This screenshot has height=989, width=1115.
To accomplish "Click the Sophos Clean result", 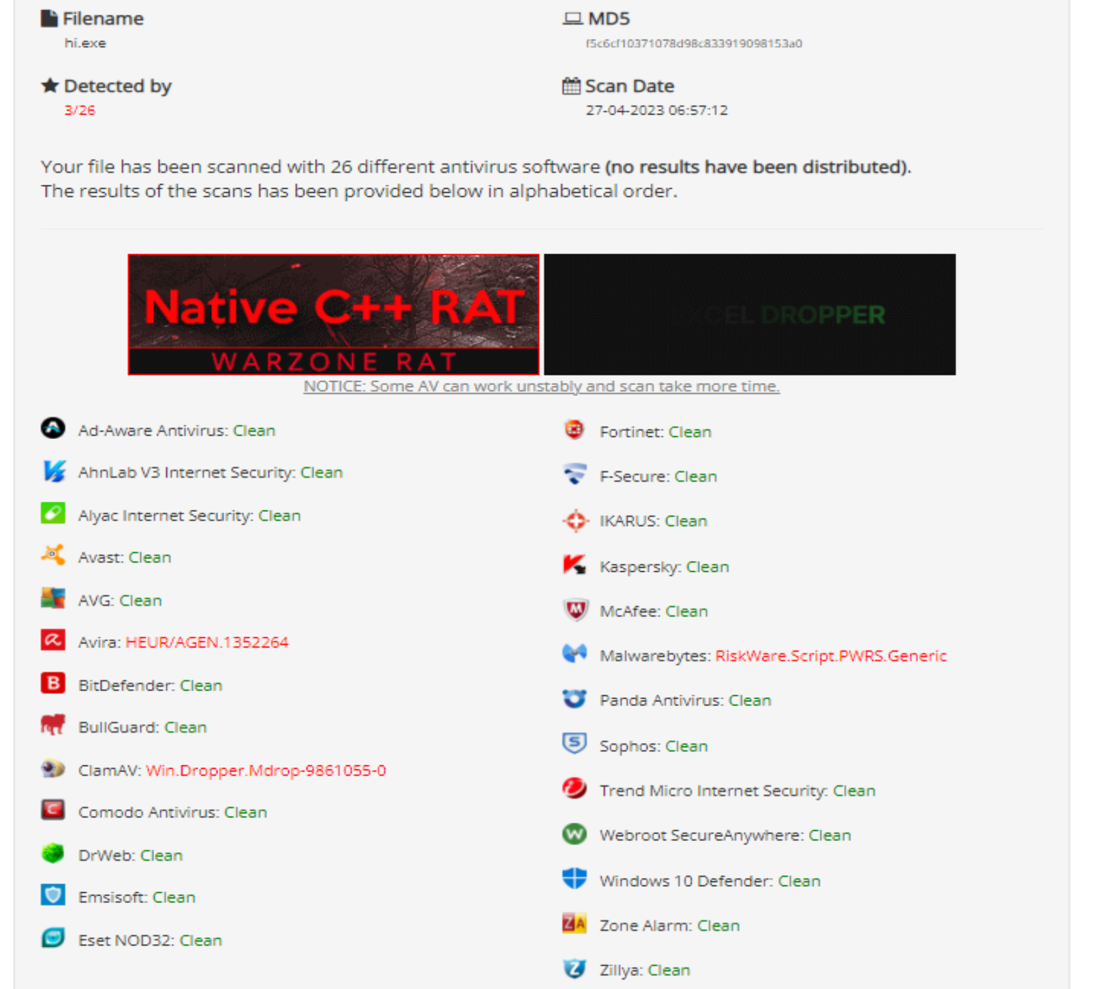I will [686, 746].
